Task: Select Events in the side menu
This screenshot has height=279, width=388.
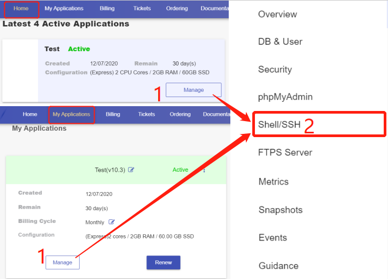Action: [x=273, y=237]
